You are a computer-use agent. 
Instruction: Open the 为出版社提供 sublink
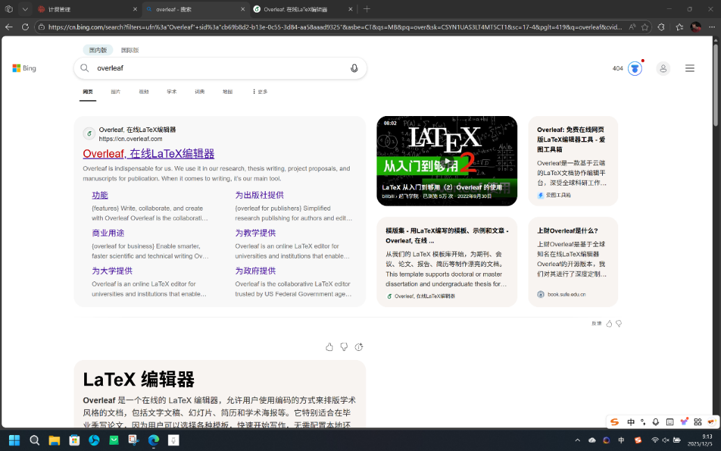pos(259,195)
